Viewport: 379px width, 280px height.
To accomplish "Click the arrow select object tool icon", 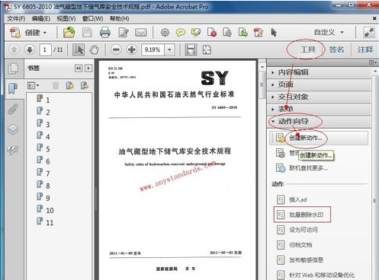I will click(x=274, y=33).
